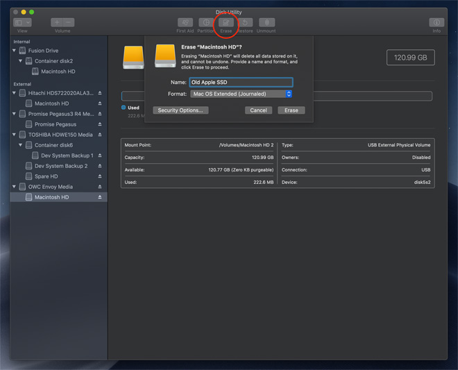
Task: Collapse the Fusion Drive tree
Action: pos(14,51)
